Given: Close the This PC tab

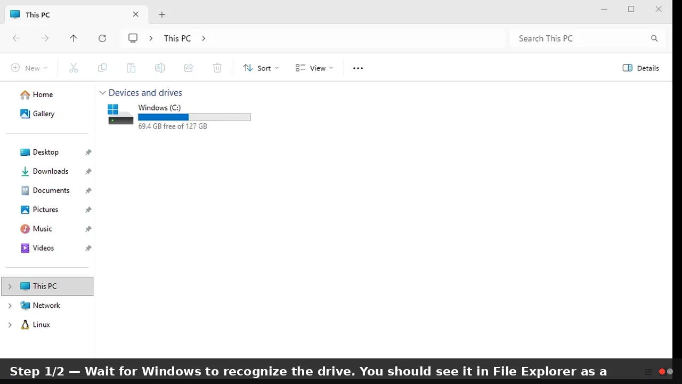Looking at the screenshot, I should pyautogui.click(x=136, y=14).
